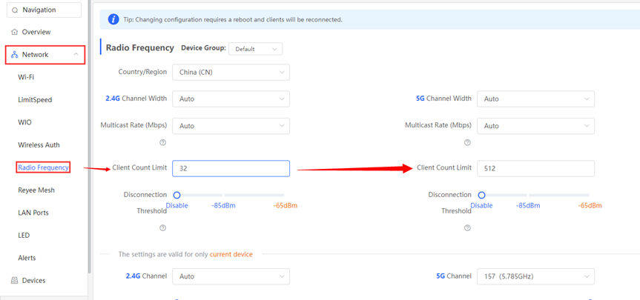Image resolution: width=640 pixels, height=300 pixels.
Task: Click the Devices icon in sidebar
Action: [14, 281]
